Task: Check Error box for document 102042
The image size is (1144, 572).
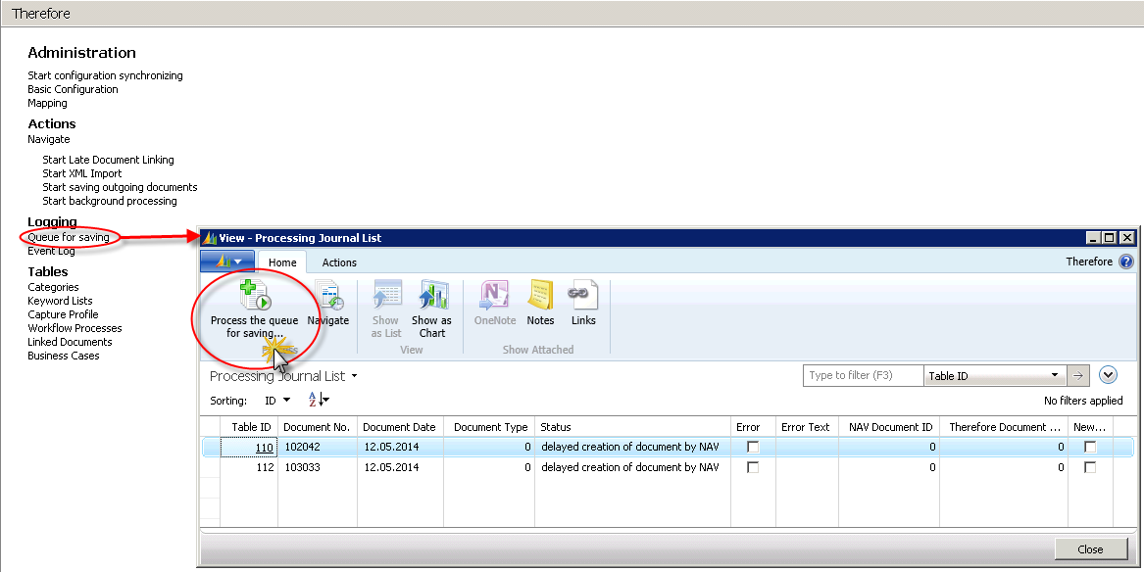Action: pyautogui.click(x=753, y=447)
